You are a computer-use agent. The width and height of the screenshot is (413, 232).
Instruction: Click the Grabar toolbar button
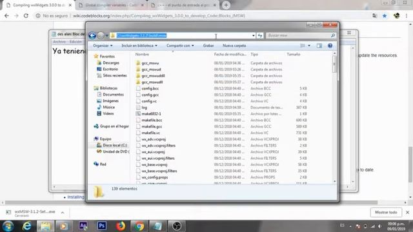coord(208,46)
